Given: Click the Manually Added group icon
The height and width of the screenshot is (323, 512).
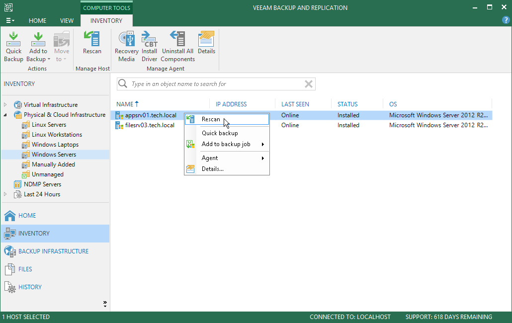Looking at the screenshot, I should coord(26,165).
